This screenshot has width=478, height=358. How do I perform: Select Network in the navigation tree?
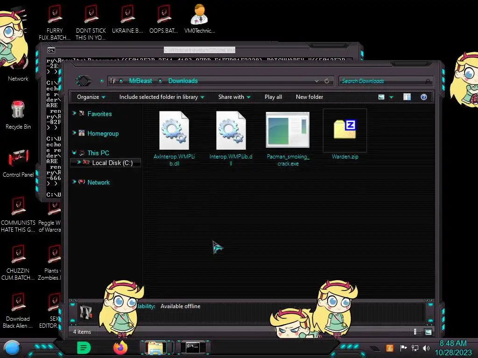(98, 182)
